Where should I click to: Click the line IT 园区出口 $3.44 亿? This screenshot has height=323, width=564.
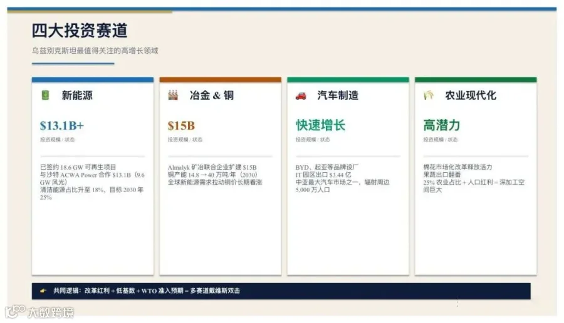coord(323,175)
